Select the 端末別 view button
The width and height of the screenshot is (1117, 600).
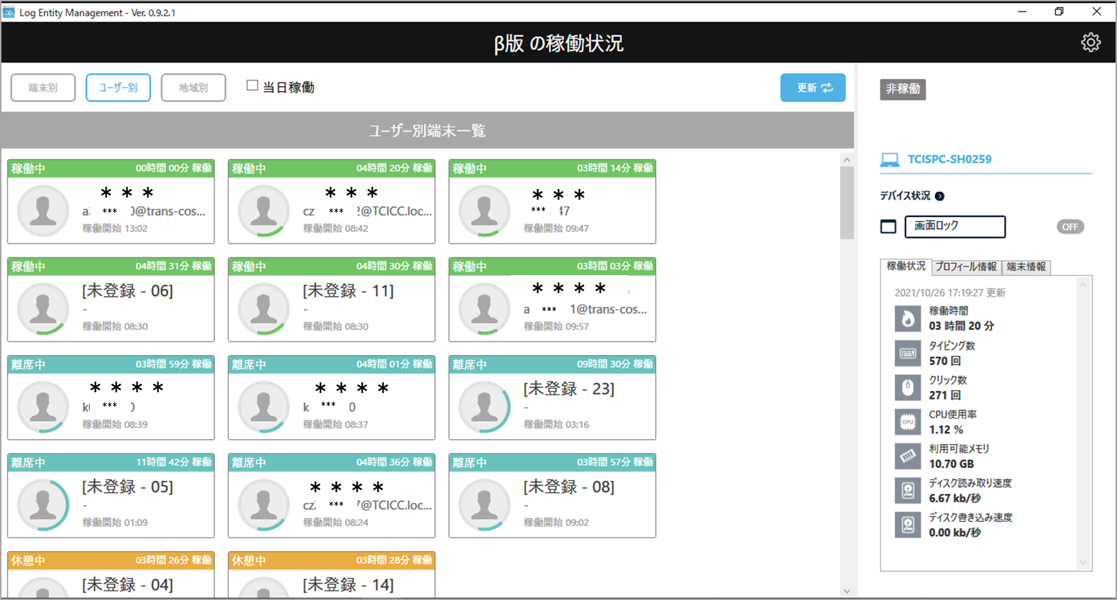click(x=43, y=88)
